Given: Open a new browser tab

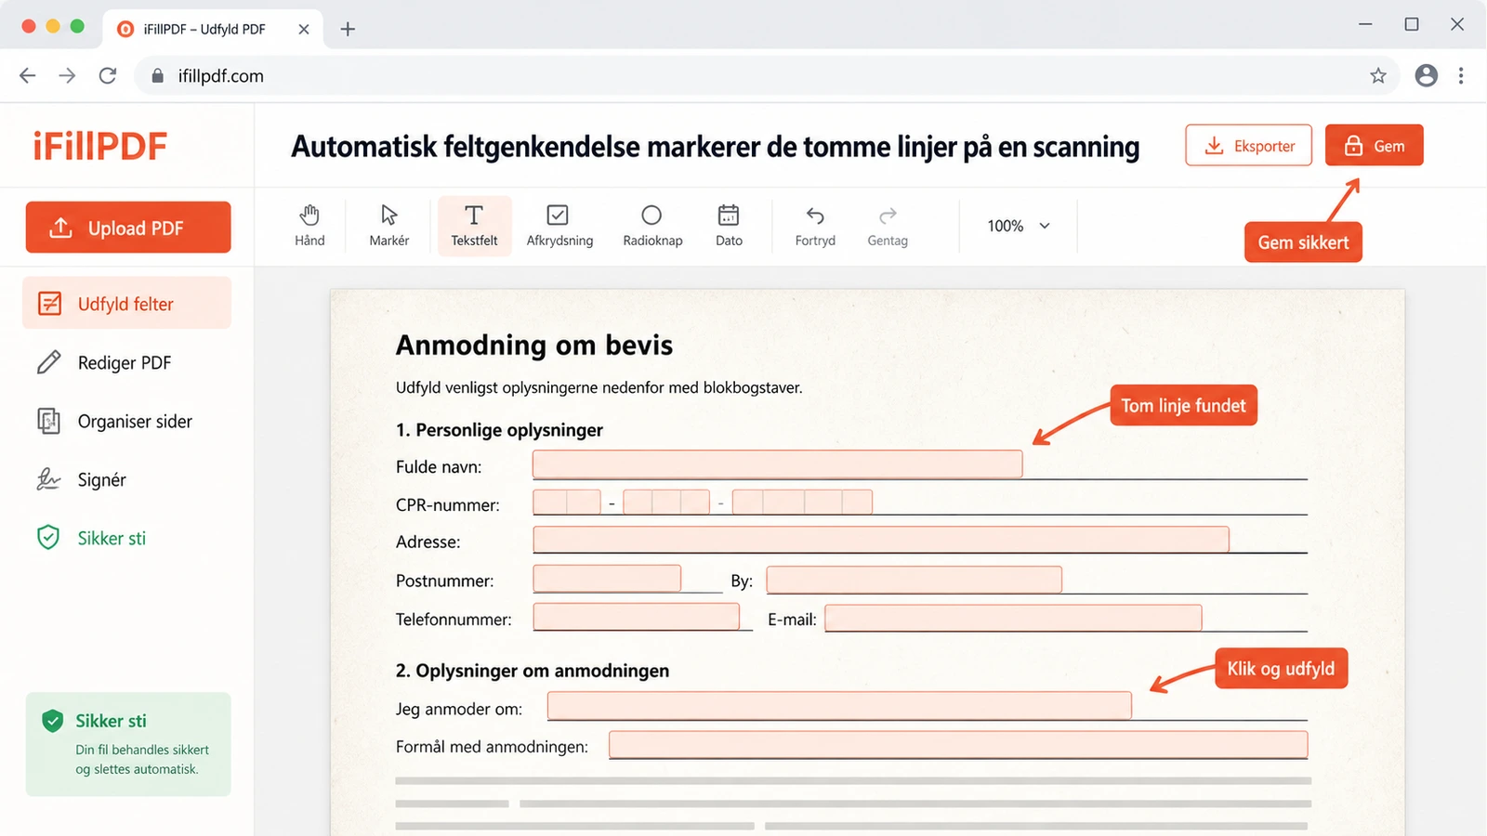Looking at the screenshot, I should click(x=348, y=29).
